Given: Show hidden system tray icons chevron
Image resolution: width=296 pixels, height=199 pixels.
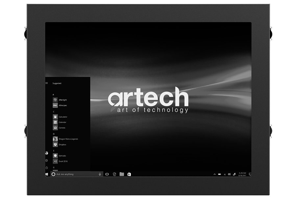Looking at the screenshot, I should [214, 174].
